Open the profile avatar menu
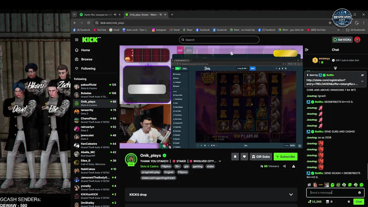Viewport: 368px width, 207px height. point(357,40)
